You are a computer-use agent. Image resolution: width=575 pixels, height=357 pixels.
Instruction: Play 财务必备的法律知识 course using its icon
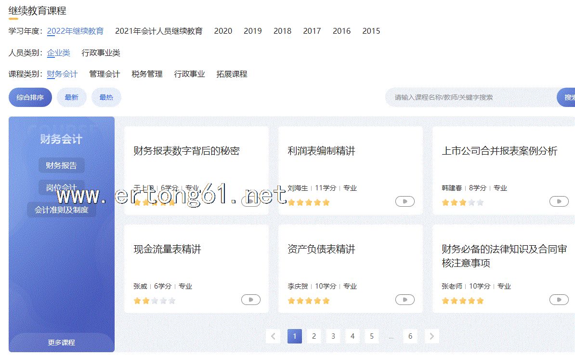pyautogui.click(x=559, y=300)
